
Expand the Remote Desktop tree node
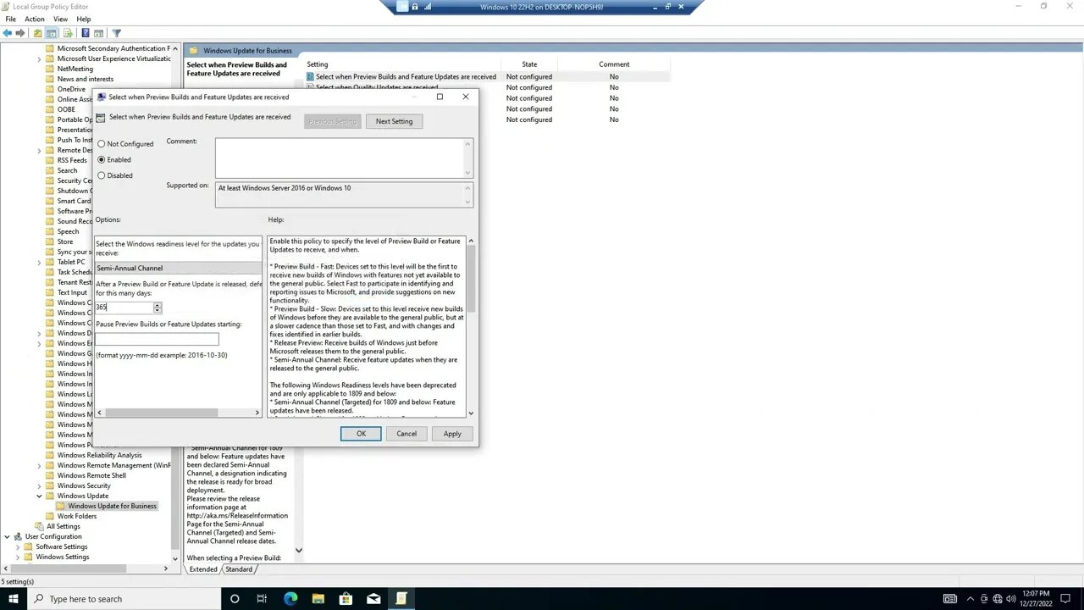pyautogui.click(x=40, y=150)
